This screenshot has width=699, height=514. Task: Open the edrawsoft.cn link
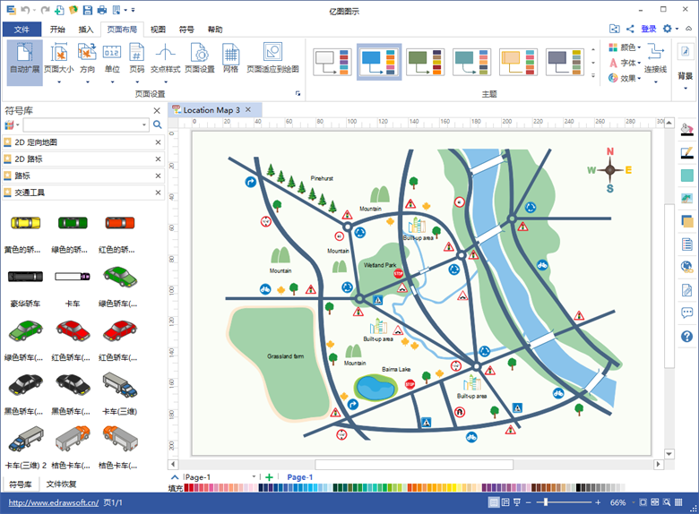coord(54,502)
